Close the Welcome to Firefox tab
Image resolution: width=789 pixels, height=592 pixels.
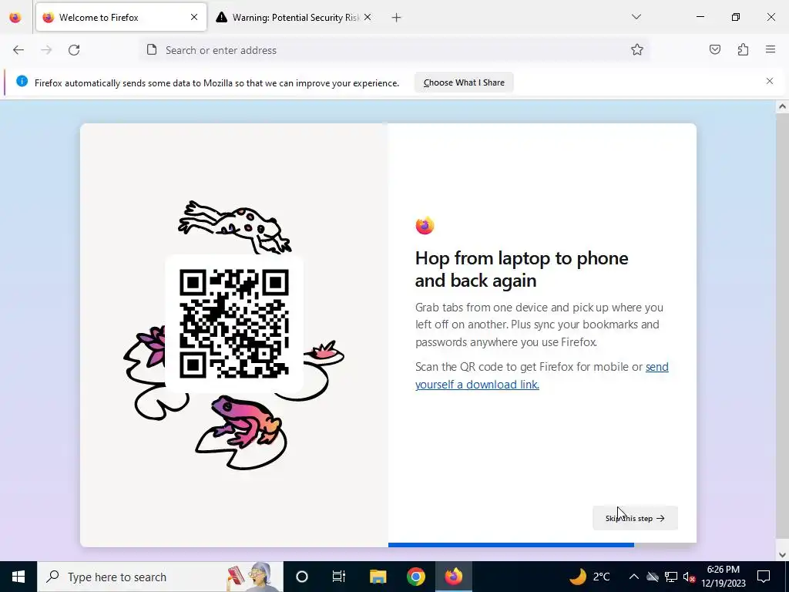(194, 17)
